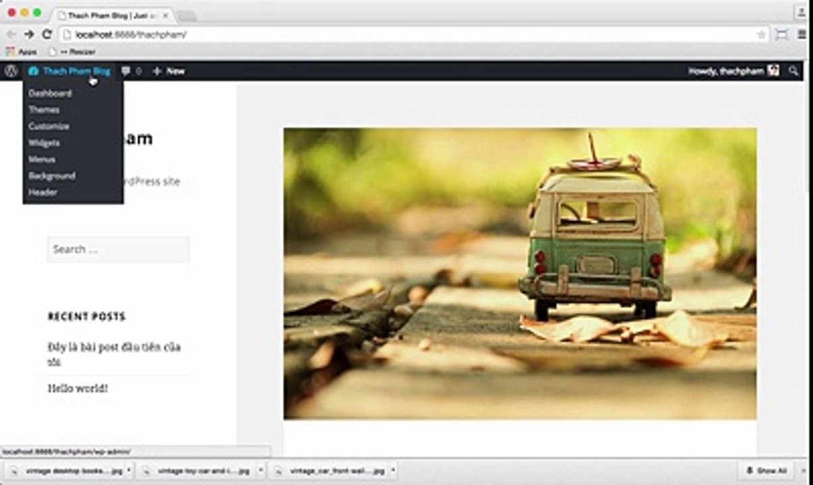Screen dimensions: 813x485
Task: Click the Resizer extension icon beside address bar
Action: click(x=782, y=34)
